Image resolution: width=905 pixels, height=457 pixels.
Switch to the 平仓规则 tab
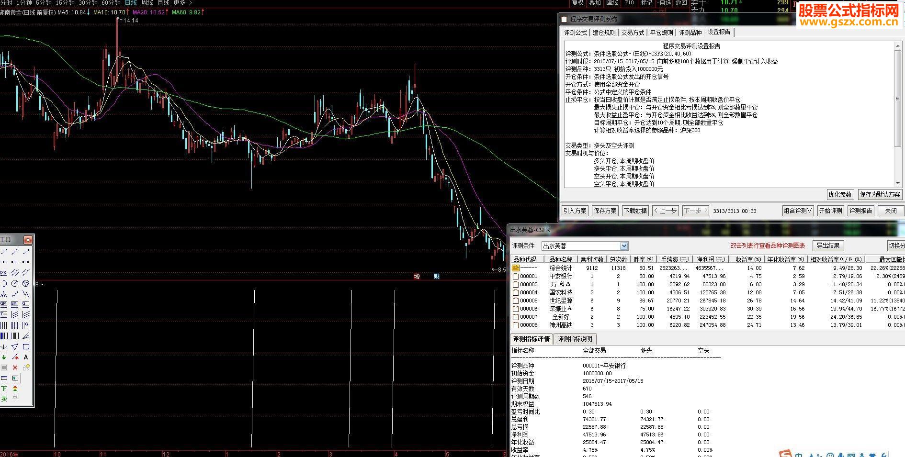pyautogui.click(x=661, y=33)
